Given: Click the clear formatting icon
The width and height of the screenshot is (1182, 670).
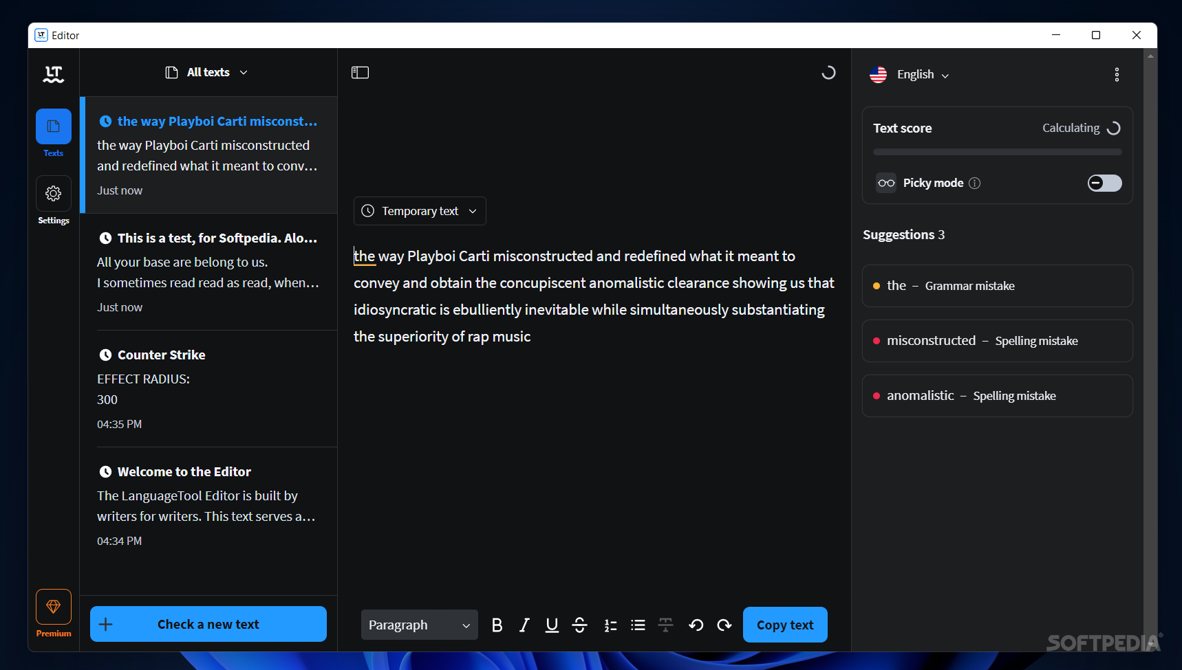Looking at the screenshot, I should 665,625.
